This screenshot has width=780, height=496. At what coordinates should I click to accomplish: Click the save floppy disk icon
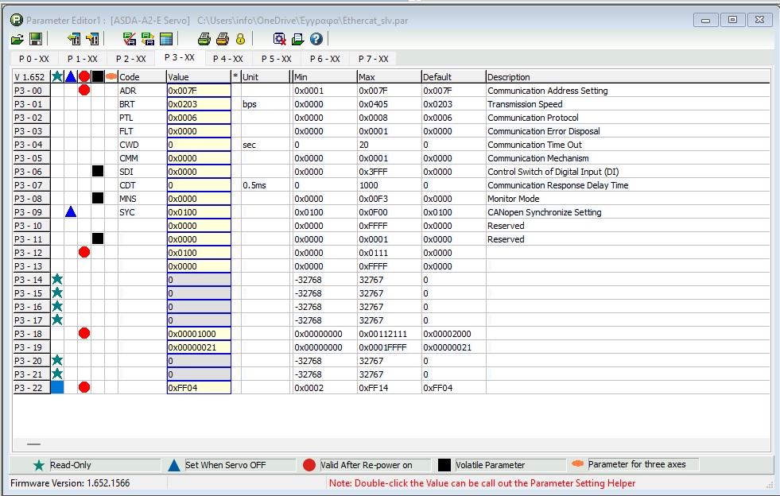click(35, 39)
